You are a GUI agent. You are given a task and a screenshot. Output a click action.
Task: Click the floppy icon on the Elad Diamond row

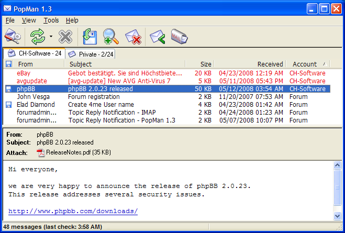tap(8, 105)
